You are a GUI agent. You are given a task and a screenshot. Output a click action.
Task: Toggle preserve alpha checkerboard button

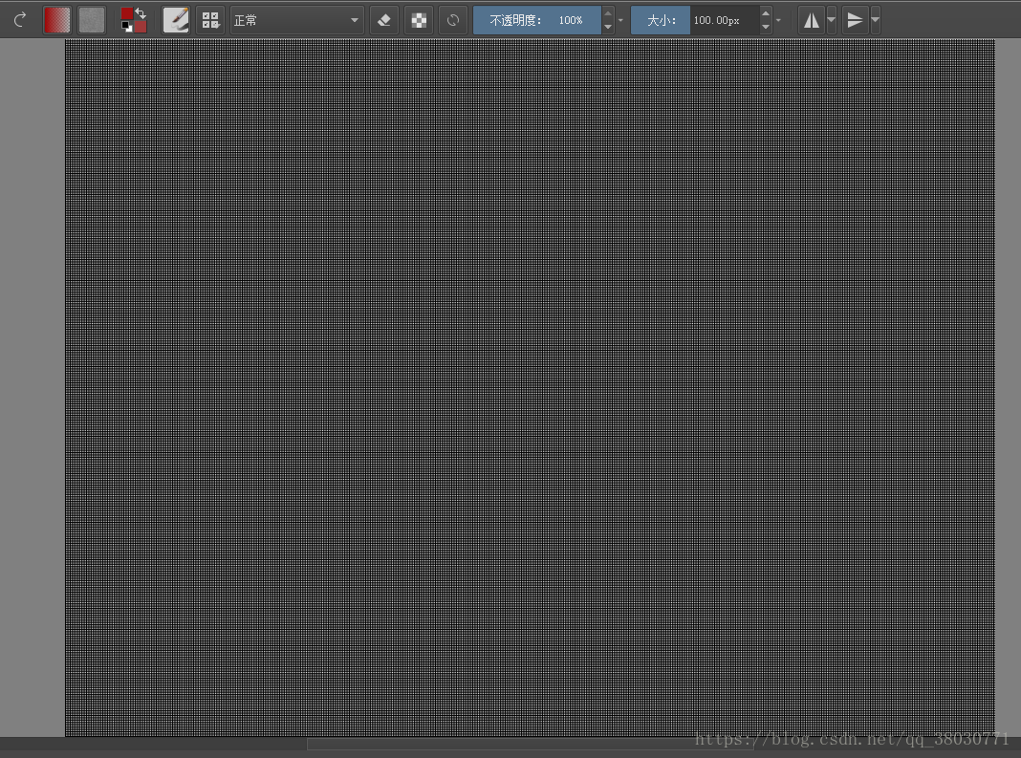419,20
